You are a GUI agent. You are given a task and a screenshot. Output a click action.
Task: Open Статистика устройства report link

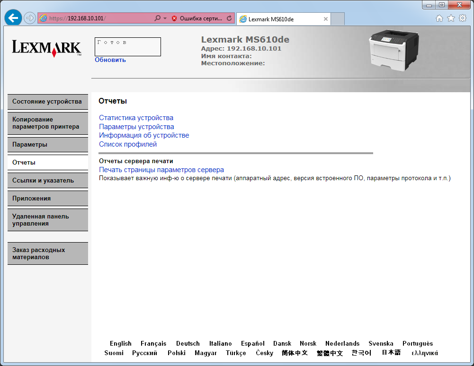(x=136, y=118)
